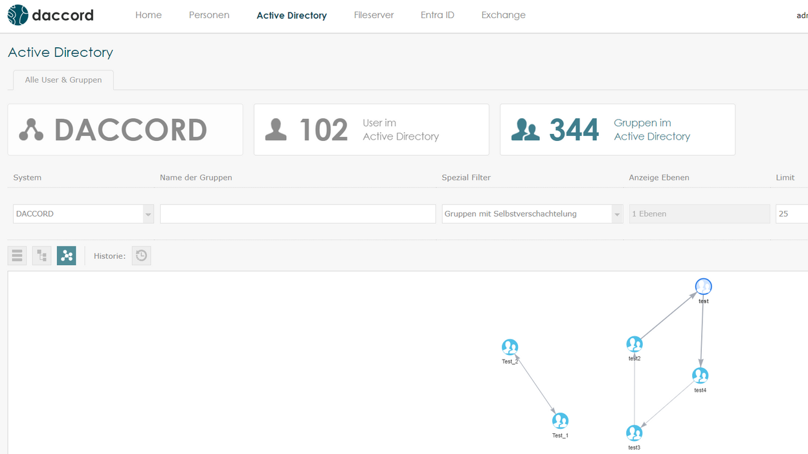Click the Historie: label
The width and height of the screenshot is (808, 454).
pyautogui.click(x=109, y=256)
